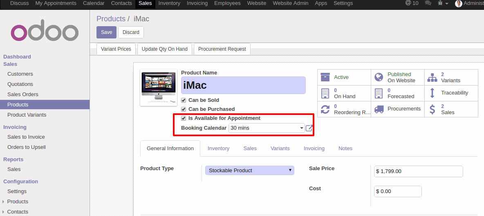
Task: Open My Appointments menu
Action: pyautogui.click(x=56, y=3)
